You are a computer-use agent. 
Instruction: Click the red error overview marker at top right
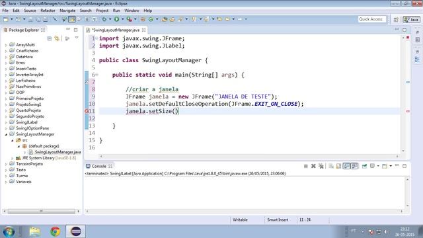[x=408, y=37]
